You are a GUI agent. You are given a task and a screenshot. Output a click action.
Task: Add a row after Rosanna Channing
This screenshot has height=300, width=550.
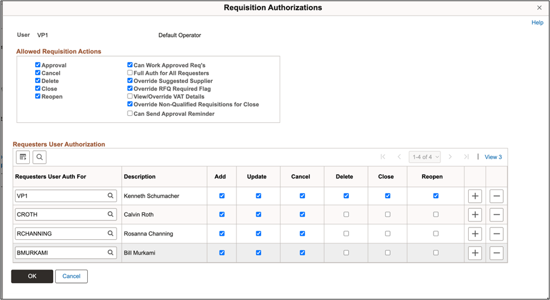(x=475, y=234)
